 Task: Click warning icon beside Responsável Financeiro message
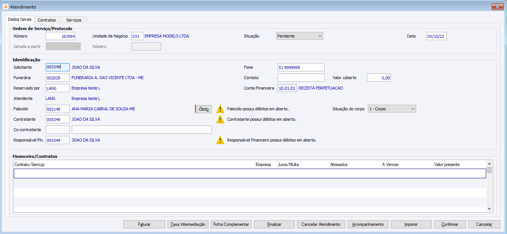coord(220,140)
